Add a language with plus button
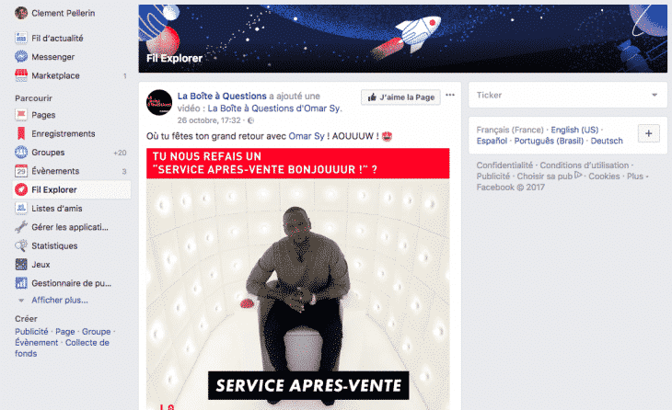672x410 pixels. (x=648, y=133)
